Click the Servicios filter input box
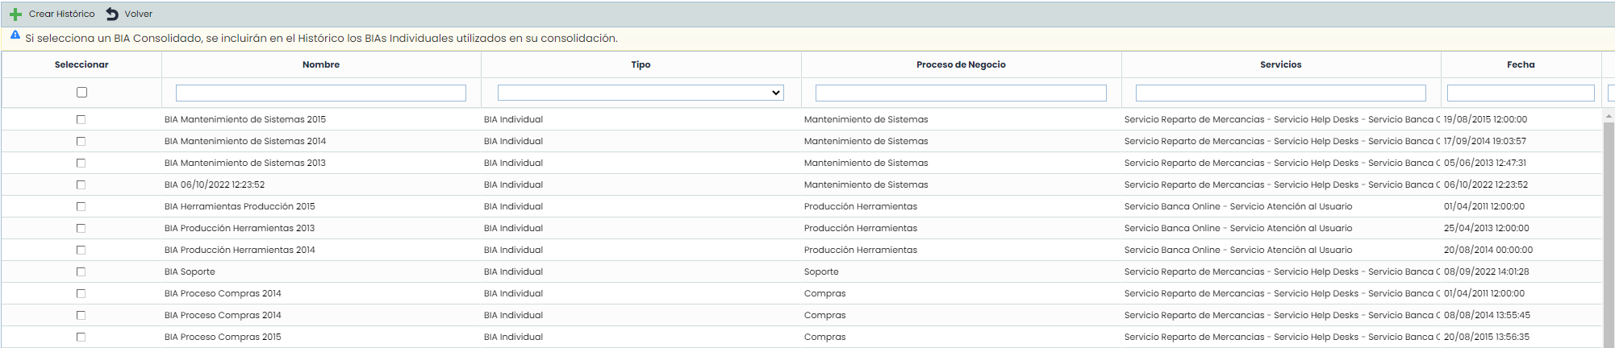1615x348 pixels. 1280,93
